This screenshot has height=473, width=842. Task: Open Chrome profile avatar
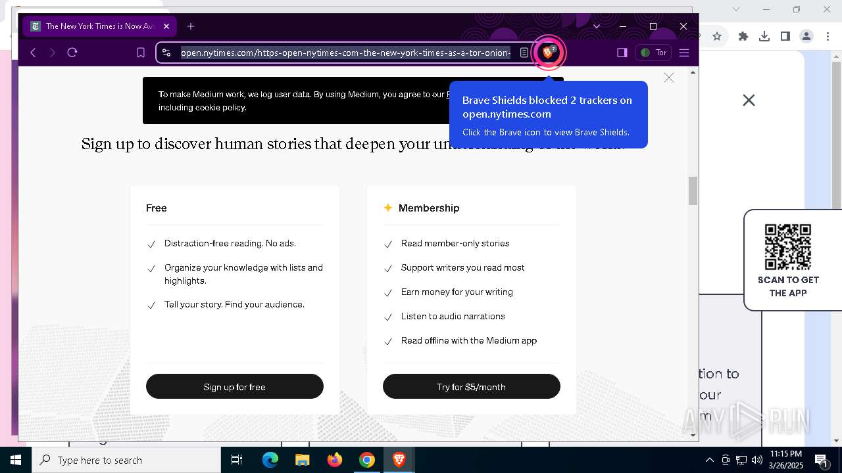tap(806, 36)
